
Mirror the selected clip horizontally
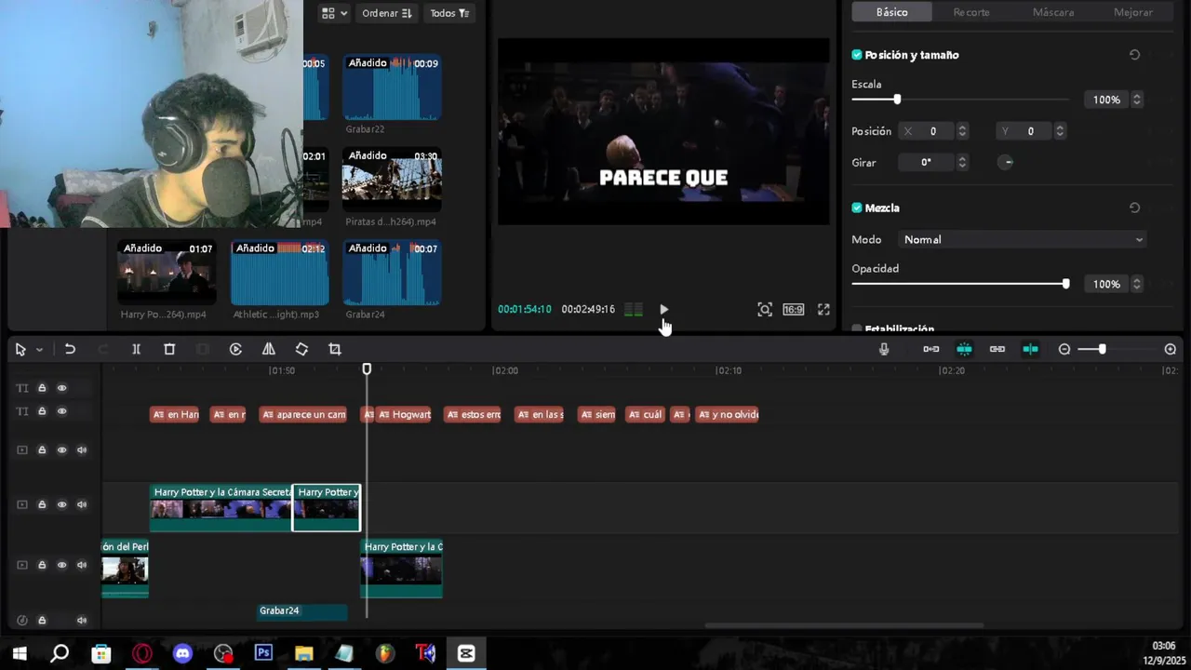(268, 349)
